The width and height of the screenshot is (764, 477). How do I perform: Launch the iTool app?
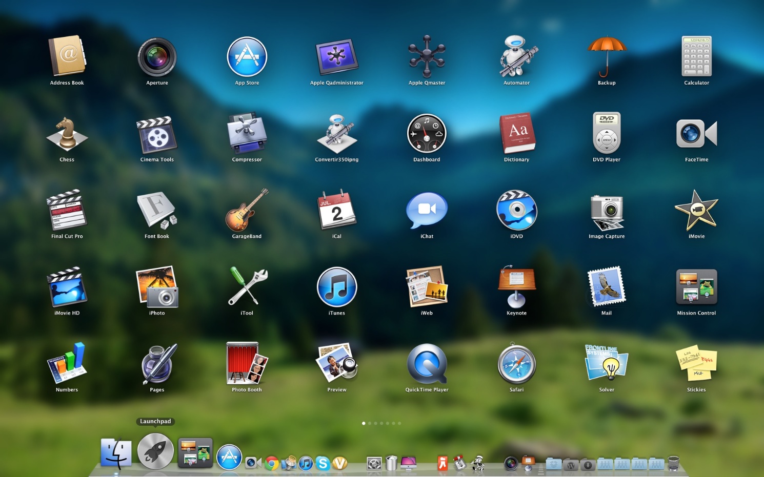[247, 286]
